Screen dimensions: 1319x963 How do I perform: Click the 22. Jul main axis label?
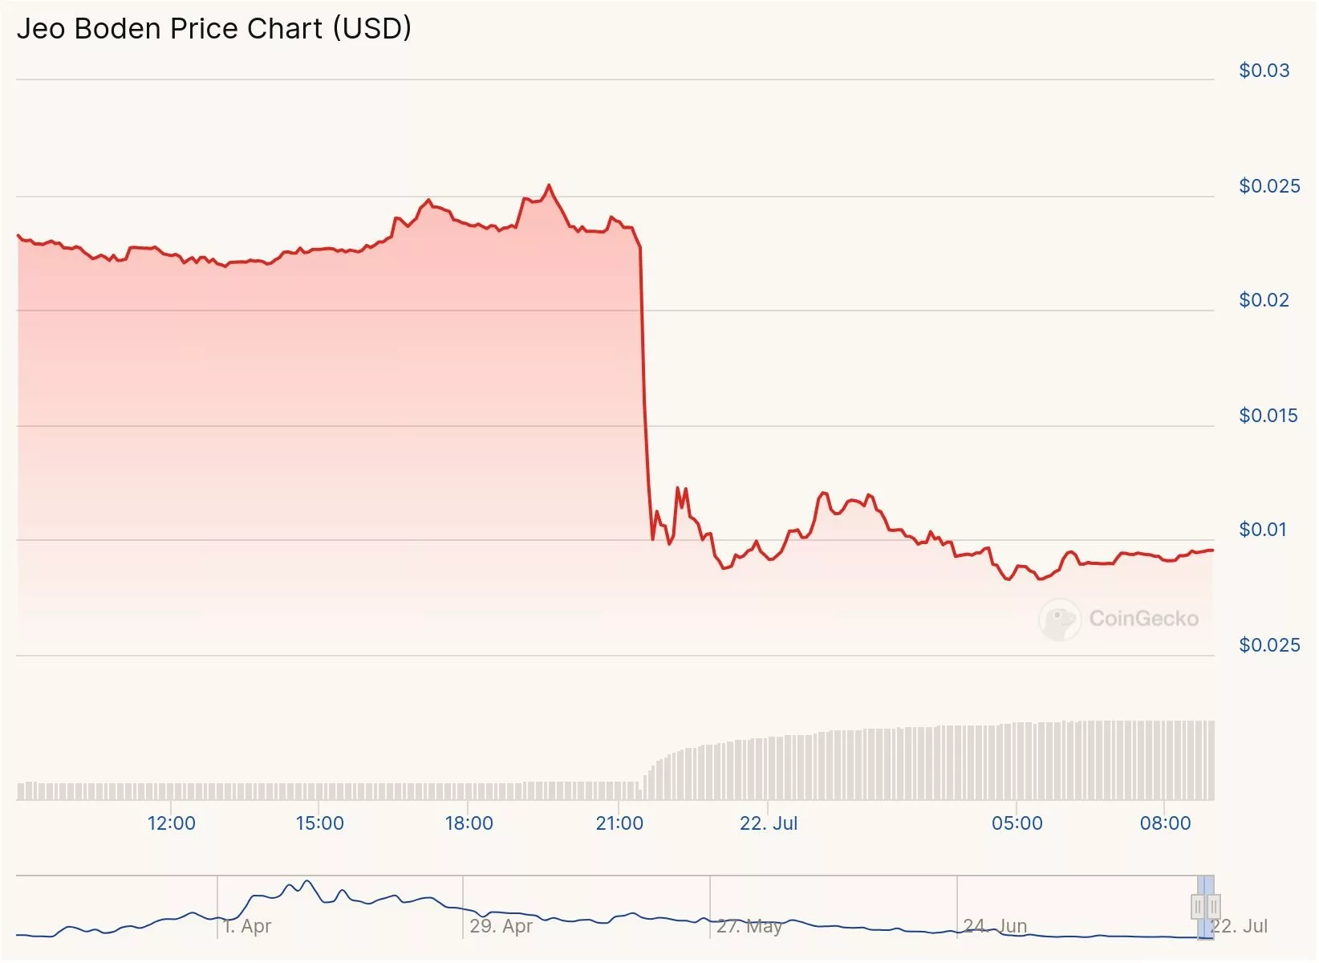(768, 823)
